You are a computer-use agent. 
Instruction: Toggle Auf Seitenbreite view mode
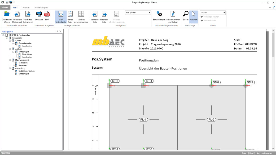pyautogui.click(x=61, y=17)
